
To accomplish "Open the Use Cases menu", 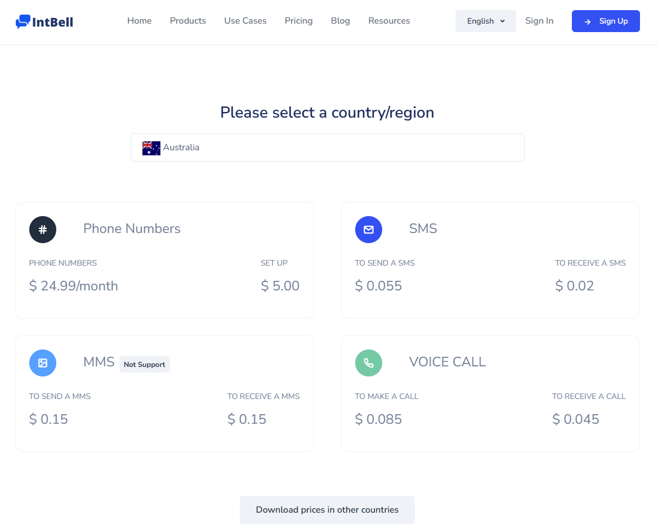I will click(245, 21).
